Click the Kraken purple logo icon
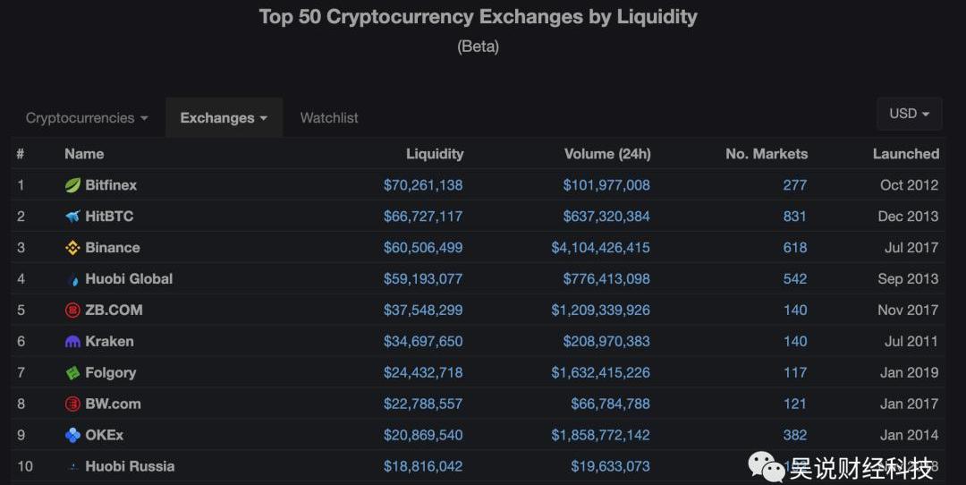966x485 pixels. pos(72,342)
